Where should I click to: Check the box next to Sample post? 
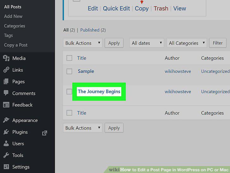pos(69,71)
